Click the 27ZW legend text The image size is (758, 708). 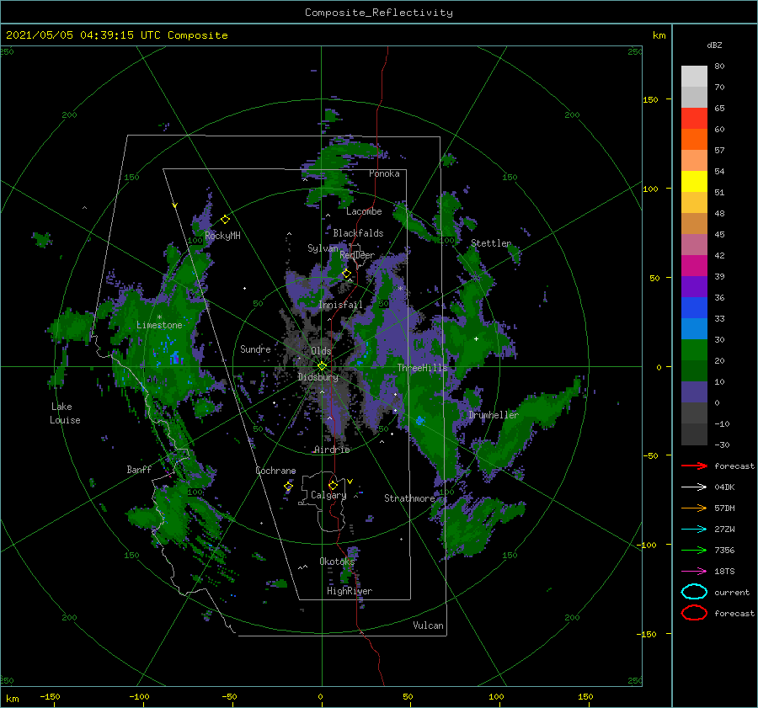[724, 530]
